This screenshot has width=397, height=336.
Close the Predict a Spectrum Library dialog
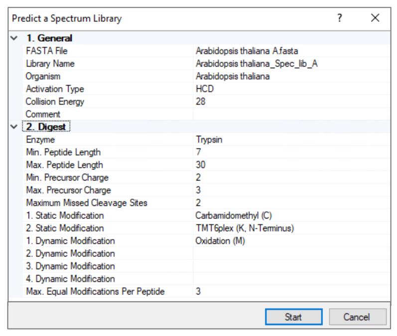pyautogui.click(x=375, y=18)
